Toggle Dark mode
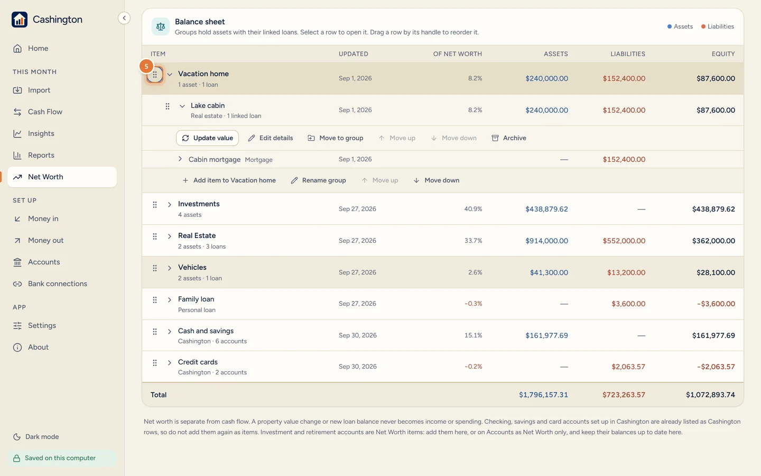This screenshot has height=476, width=761. tap(36, 437)
